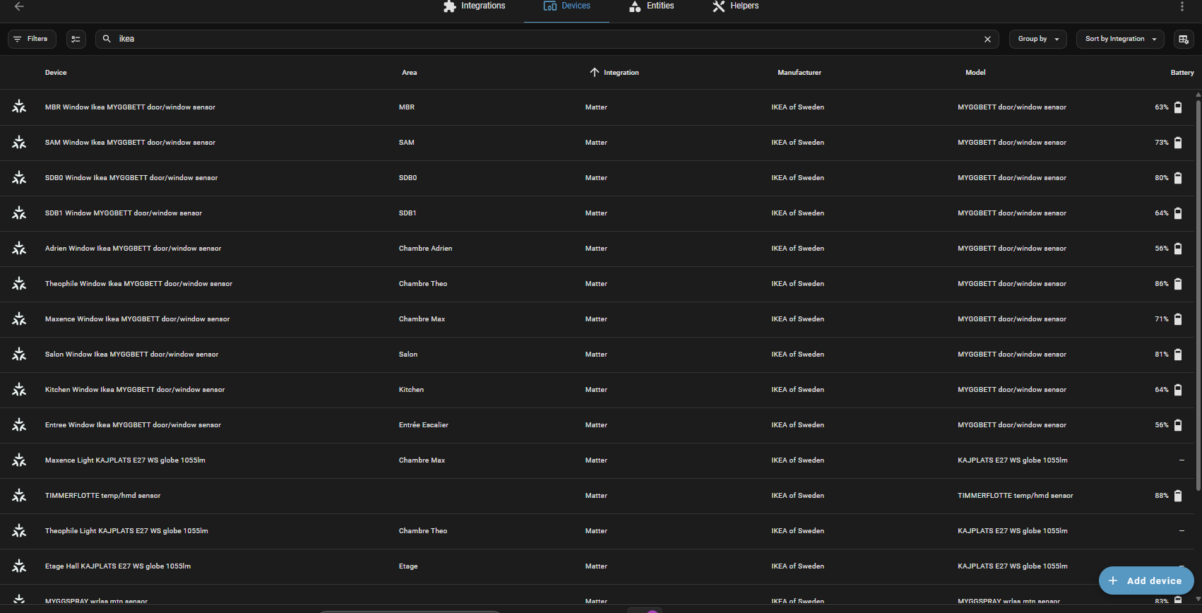Toggle selection mode checklist icon
The width and height of the screenshot is (1202, 613).
[x=76, y=39]
